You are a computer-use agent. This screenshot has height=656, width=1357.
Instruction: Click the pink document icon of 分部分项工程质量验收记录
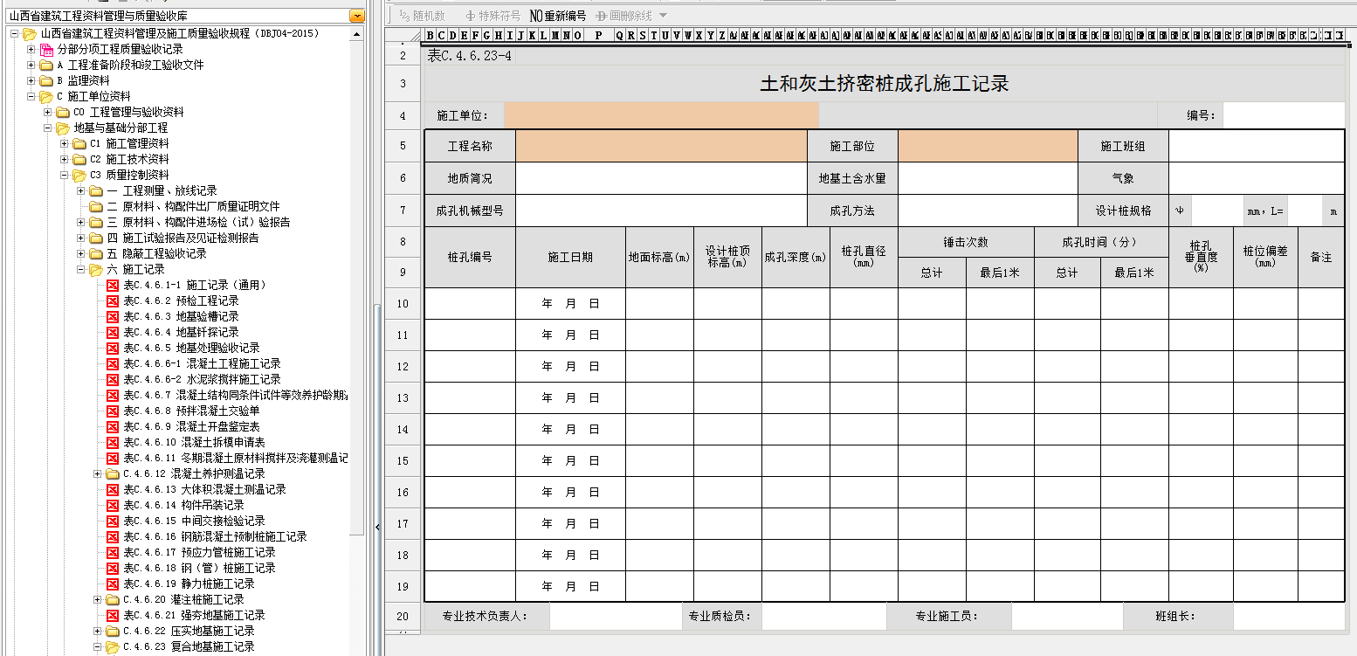click(46, 49)
